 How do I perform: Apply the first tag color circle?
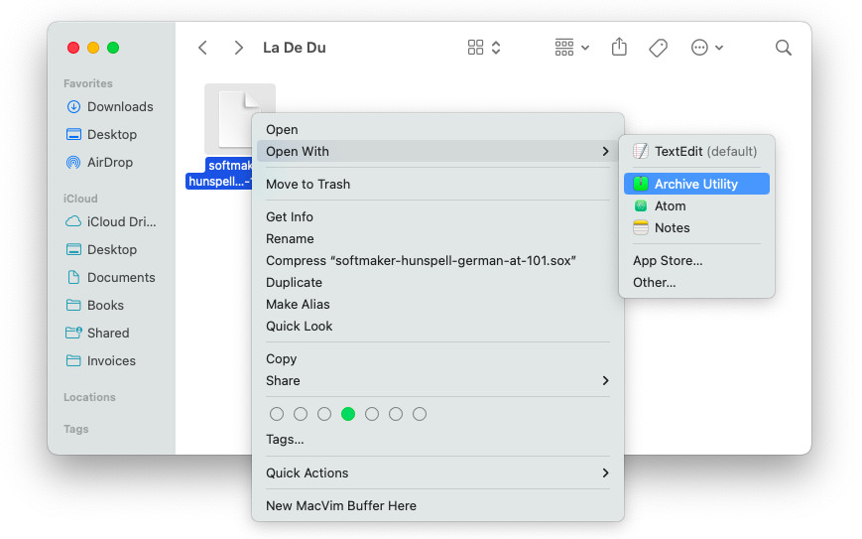(x=277, y=414)
